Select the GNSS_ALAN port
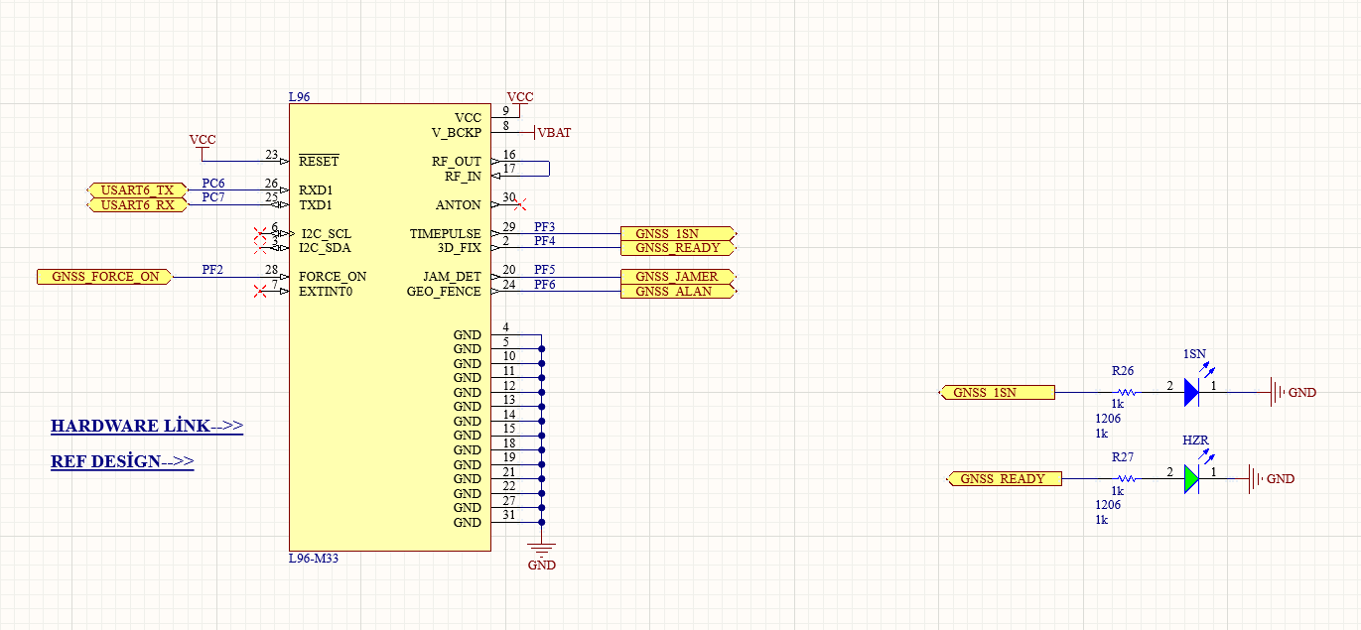Viewport: 1361px width, 630px height. point(679,292)
